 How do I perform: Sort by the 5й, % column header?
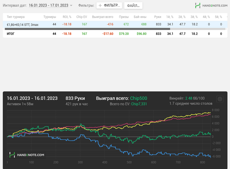point(218,17)
